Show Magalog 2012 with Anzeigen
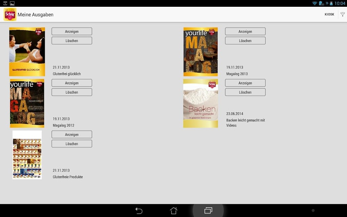Screen dimensions: 347x217 [x=72, y=83]
